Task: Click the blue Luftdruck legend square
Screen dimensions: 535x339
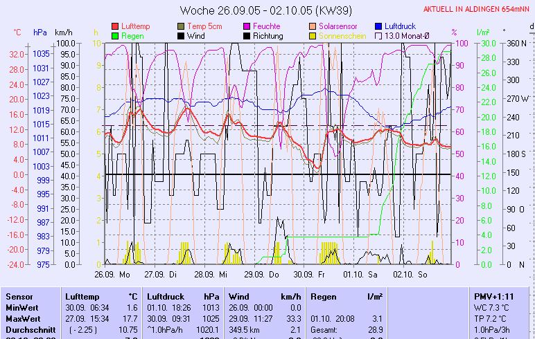Action: click(x=379, y=26)
